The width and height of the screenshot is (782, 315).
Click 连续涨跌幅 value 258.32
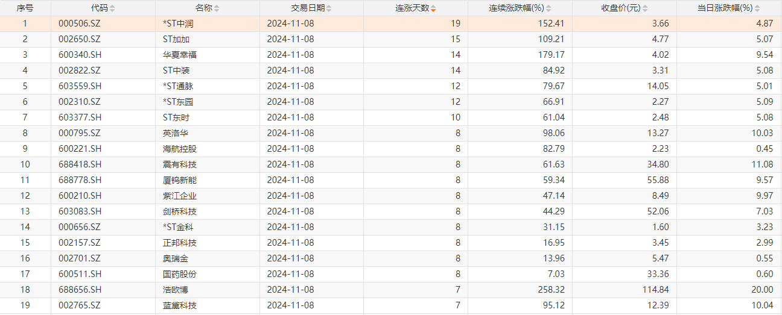pyautogui.click(x=552, y=290)
